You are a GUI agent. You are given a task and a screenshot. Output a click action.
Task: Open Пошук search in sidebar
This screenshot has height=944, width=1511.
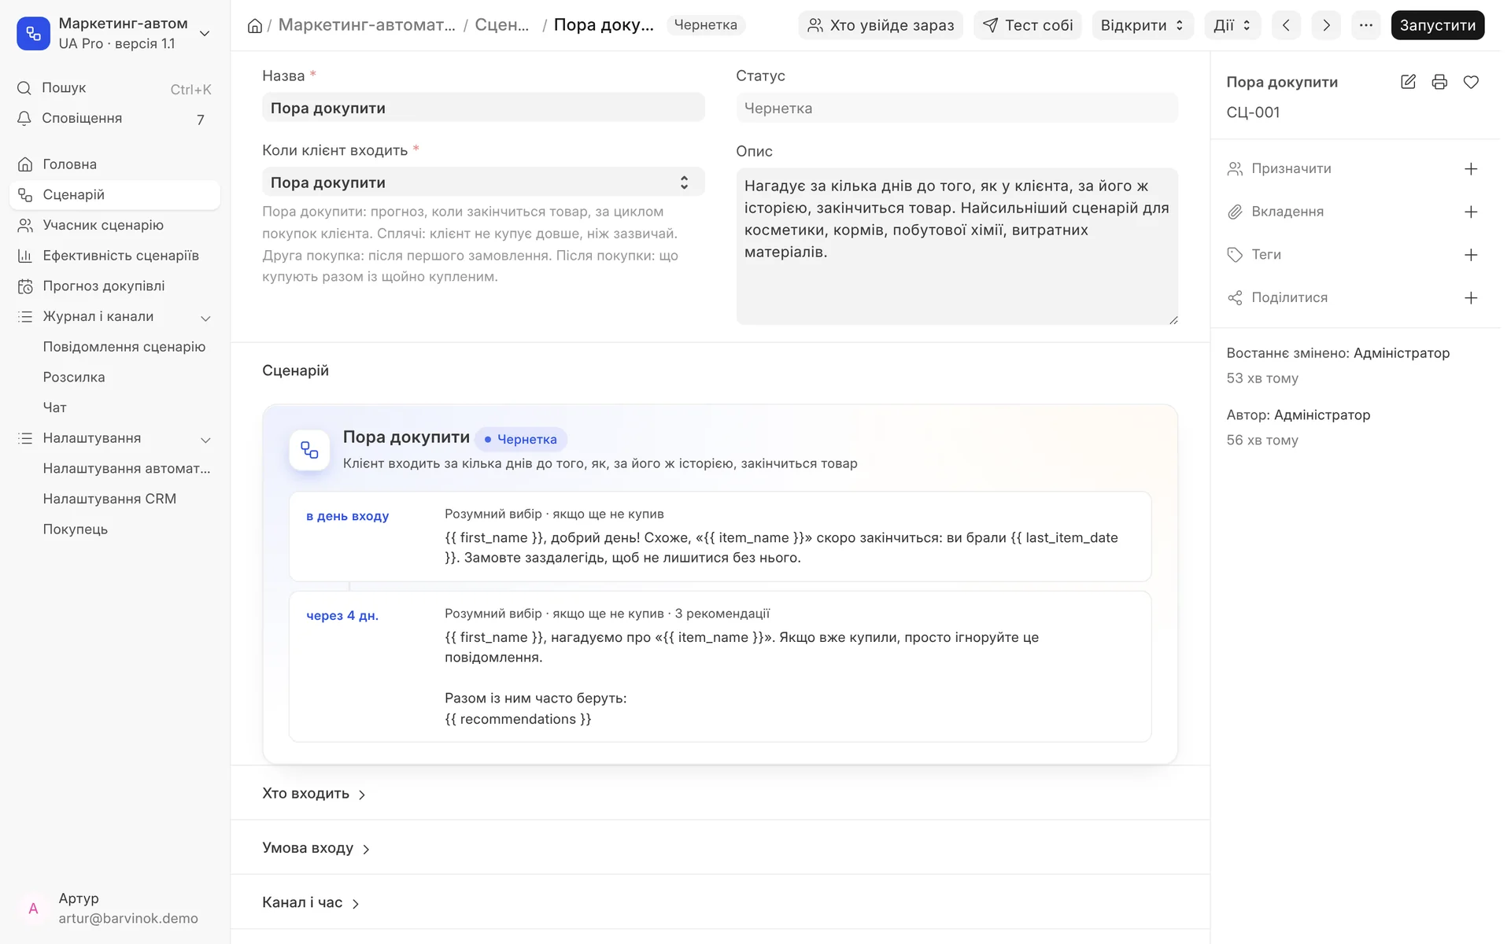tap(115, 88)
